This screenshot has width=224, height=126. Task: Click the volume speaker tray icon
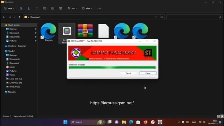[x=204, y=122]
